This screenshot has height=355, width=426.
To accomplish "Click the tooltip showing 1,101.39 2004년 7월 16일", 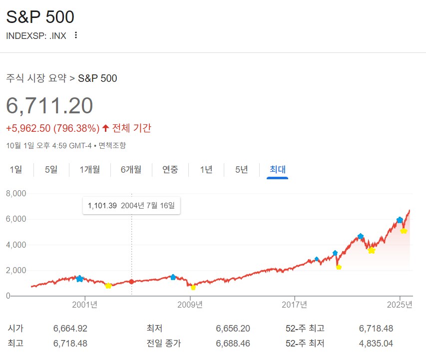I will pos(131,205).
